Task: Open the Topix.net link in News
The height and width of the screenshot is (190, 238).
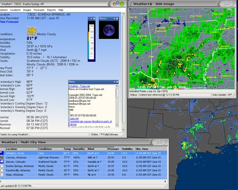Action: pos(74,118)
